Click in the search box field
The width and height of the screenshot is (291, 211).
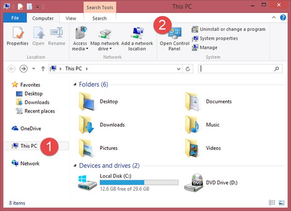236,69
